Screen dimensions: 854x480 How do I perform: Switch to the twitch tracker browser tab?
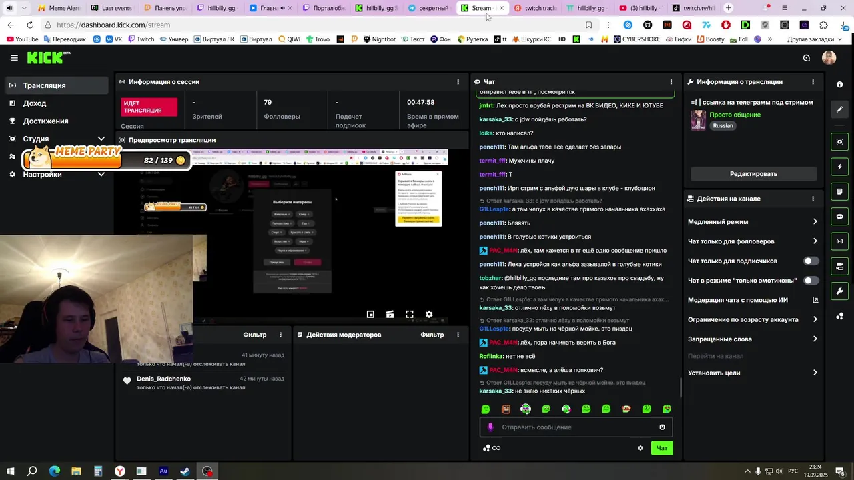(x=534, y=8)
